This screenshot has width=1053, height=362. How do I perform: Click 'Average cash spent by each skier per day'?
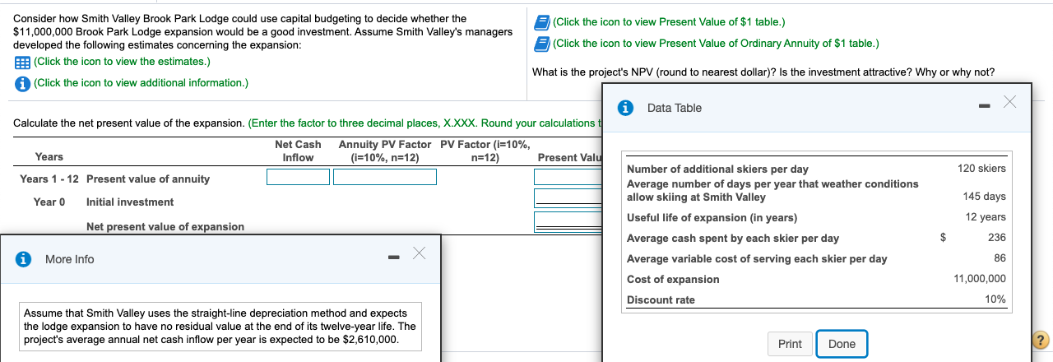click(733, 239)
